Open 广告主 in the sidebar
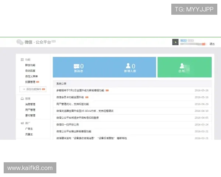221x177 pixels. point(29,129)
